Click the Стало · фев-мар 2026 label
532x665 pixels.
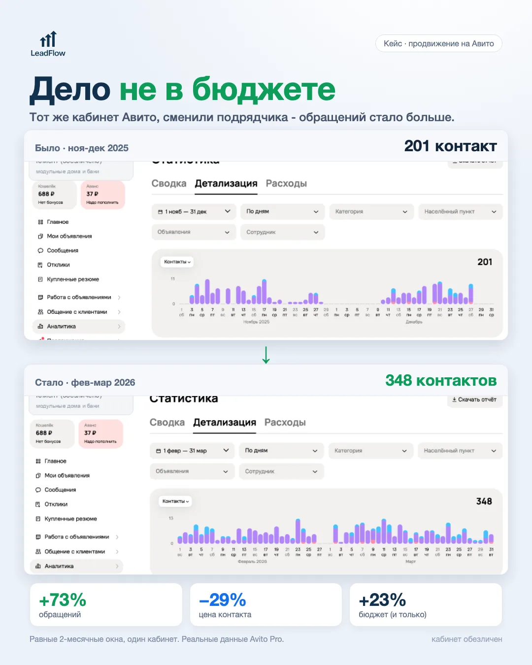[x=85, y=383]
